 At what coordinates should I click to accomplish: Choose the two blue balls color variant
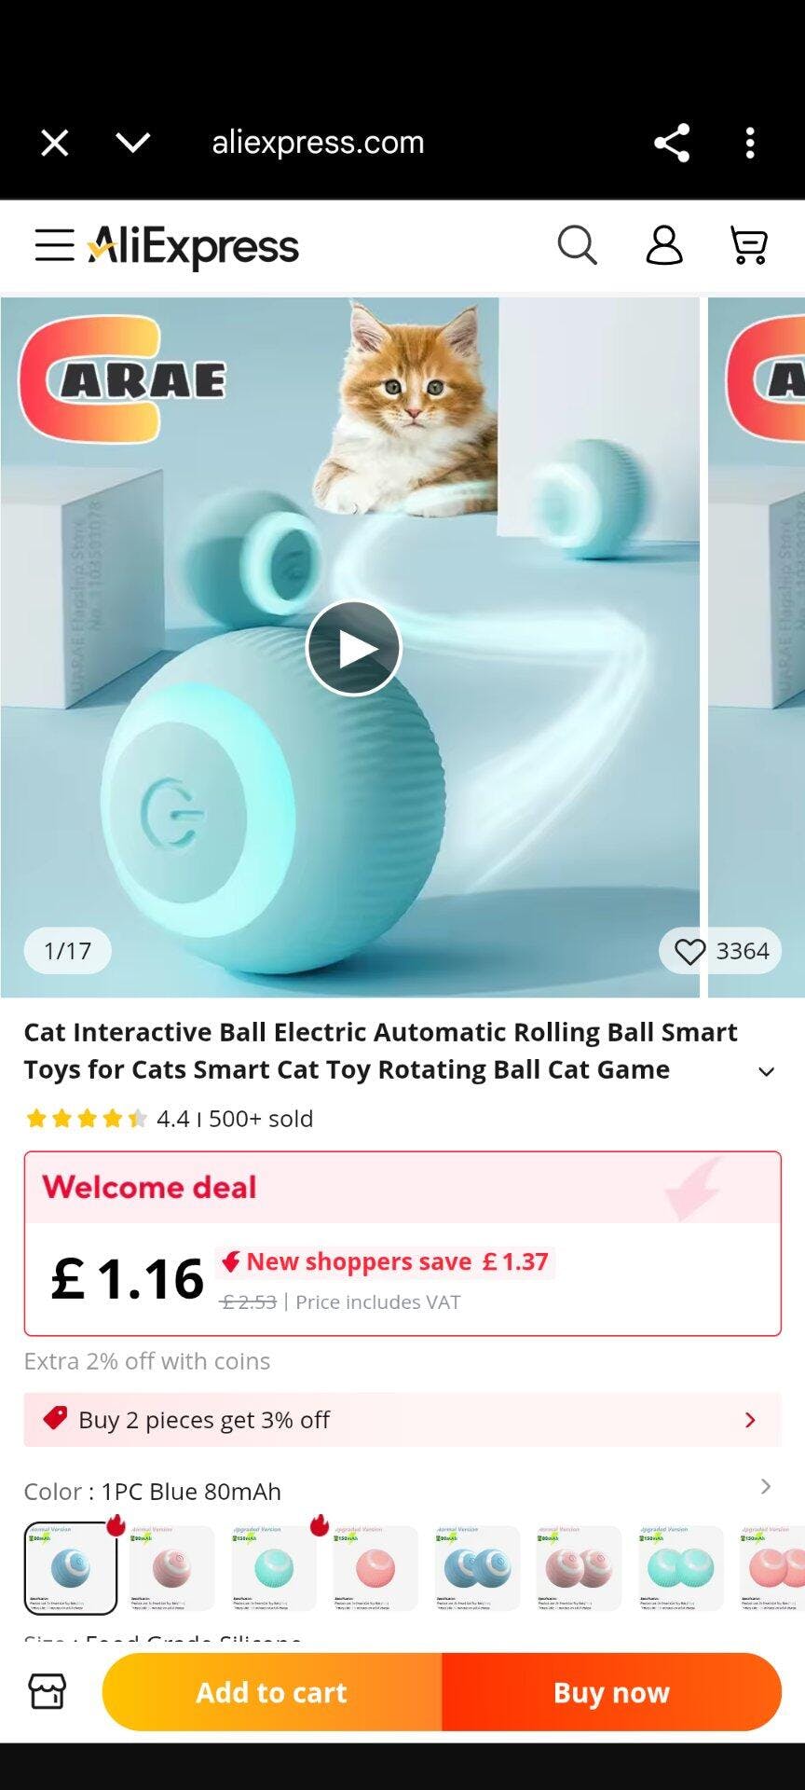(477, 1568)
